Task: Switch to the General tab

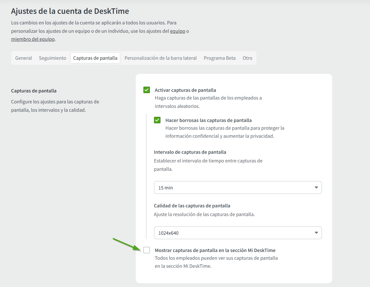Action: point(23,58)
